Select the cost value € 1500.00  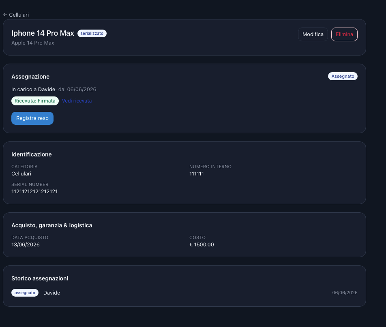(202, 245)
